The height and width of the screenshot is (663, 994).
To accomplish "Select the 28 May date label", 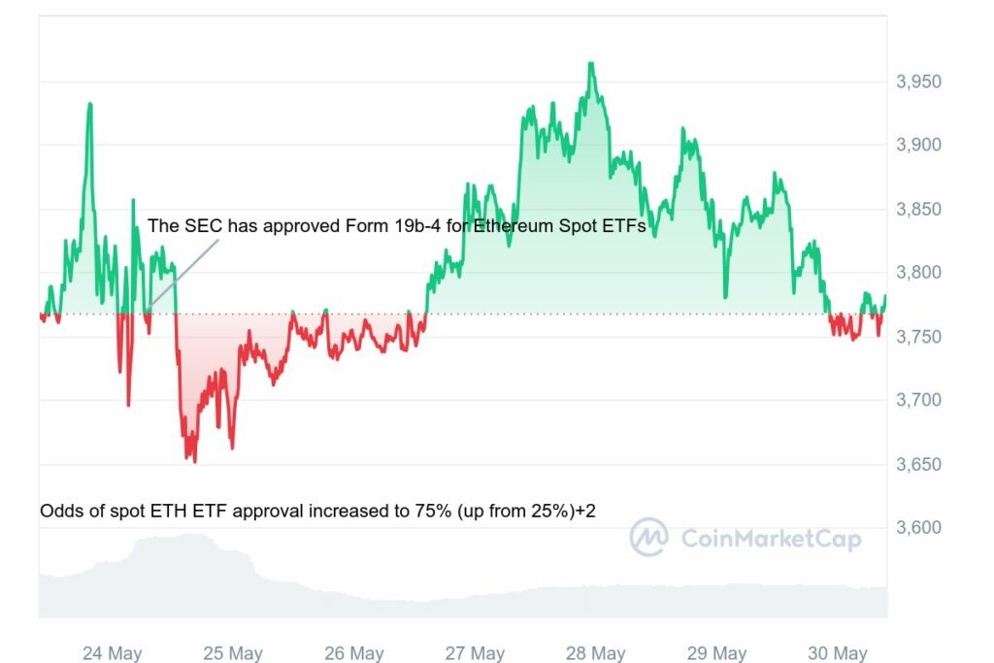I will pos(595,653).
